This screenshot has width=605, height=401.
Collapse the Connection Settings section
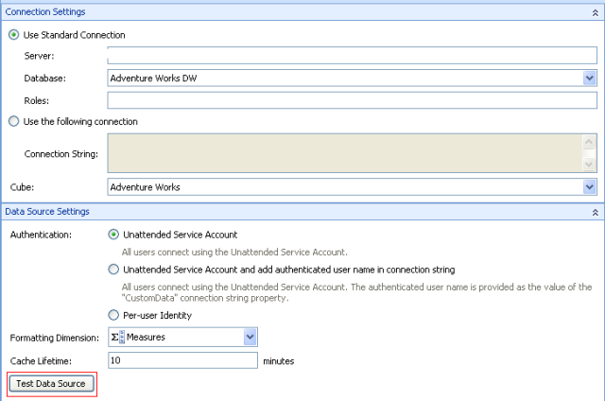595,12
